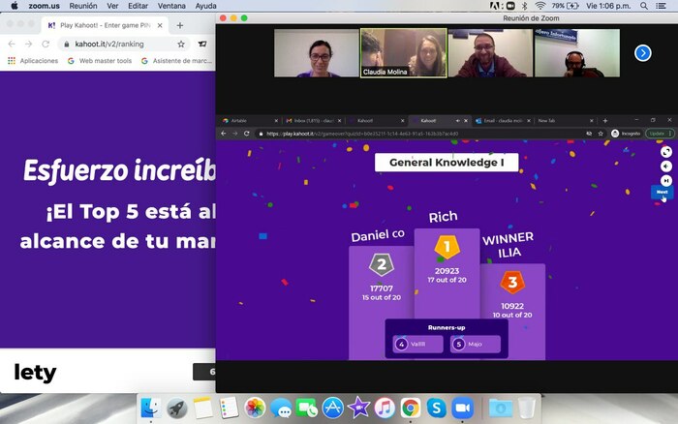Image resolution: width=678 pixels, height=424 pixels.
Task: Open Messages app in the Dock
Action: [281, 408]
